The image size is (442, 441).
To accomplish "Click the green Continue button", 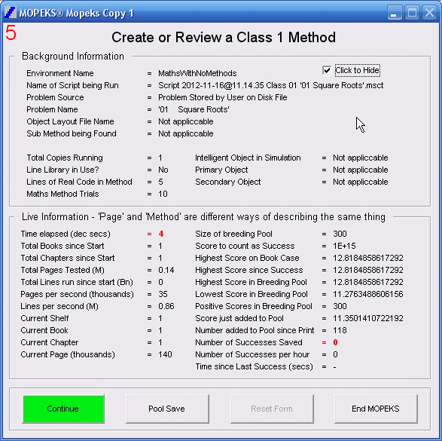I will point(63,409).
